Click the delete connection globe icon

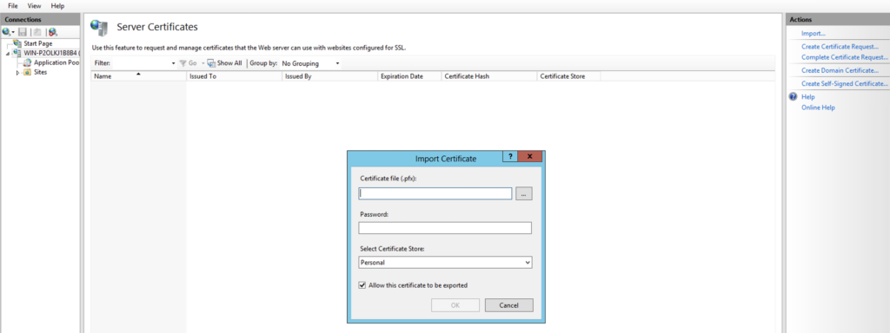(x=53, y=32)
